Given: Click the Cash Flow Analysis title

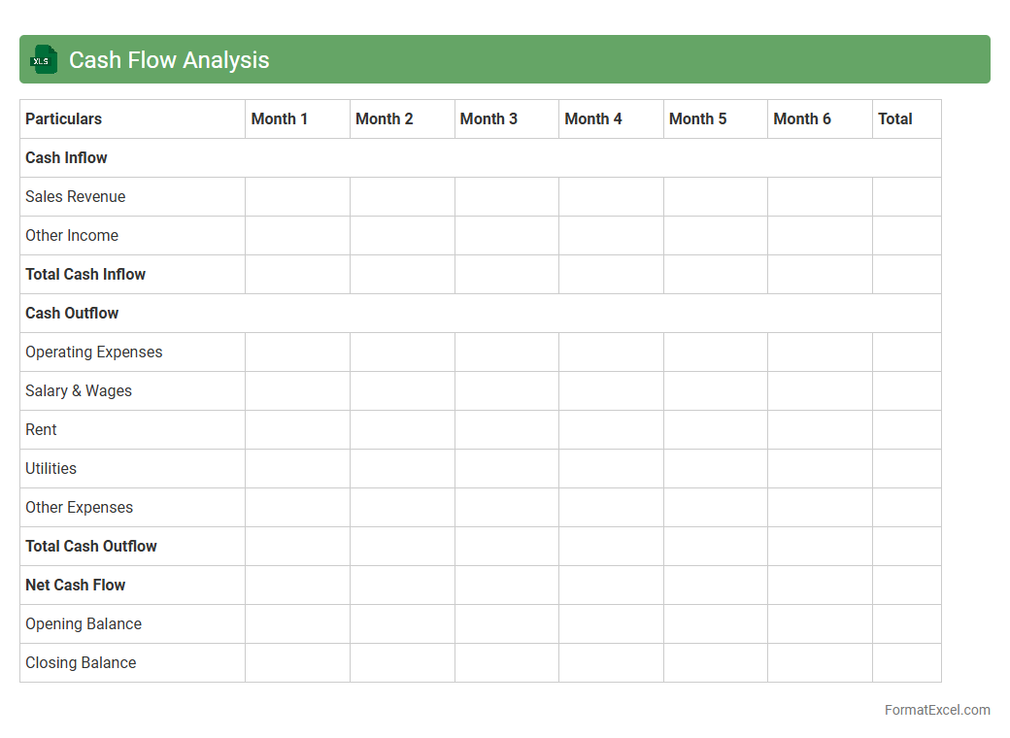Looking at the screenshot, I should click(169, 60).
